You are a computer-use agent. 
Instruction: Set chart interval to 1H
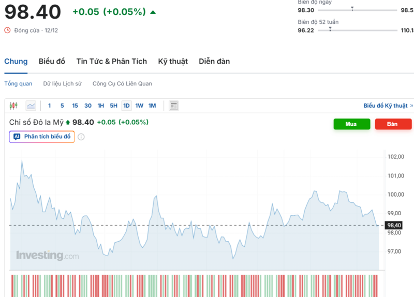point(101,106)
